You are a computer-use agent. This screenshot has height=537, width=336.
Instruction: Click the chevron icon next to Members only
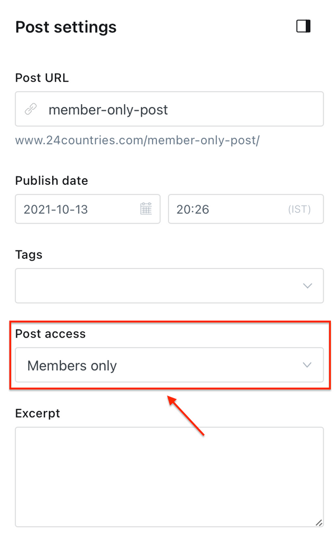(307, 365)
